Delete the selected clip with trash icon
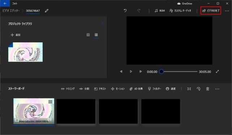 click(x=207, y=89)
